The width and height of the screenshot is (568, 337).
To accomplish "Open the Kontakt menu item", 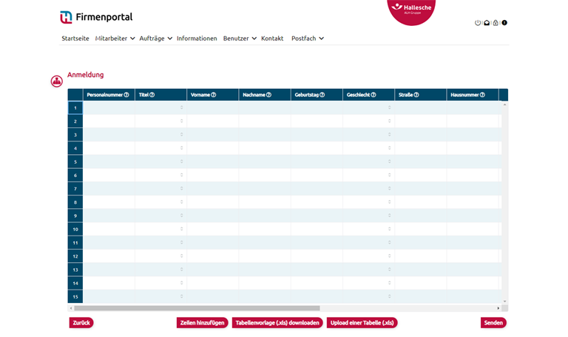I will click(x=272, y=39).
